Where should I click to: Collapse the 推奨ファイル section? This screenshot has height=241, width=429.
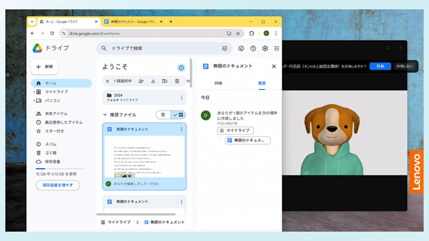tap(105, 114)
